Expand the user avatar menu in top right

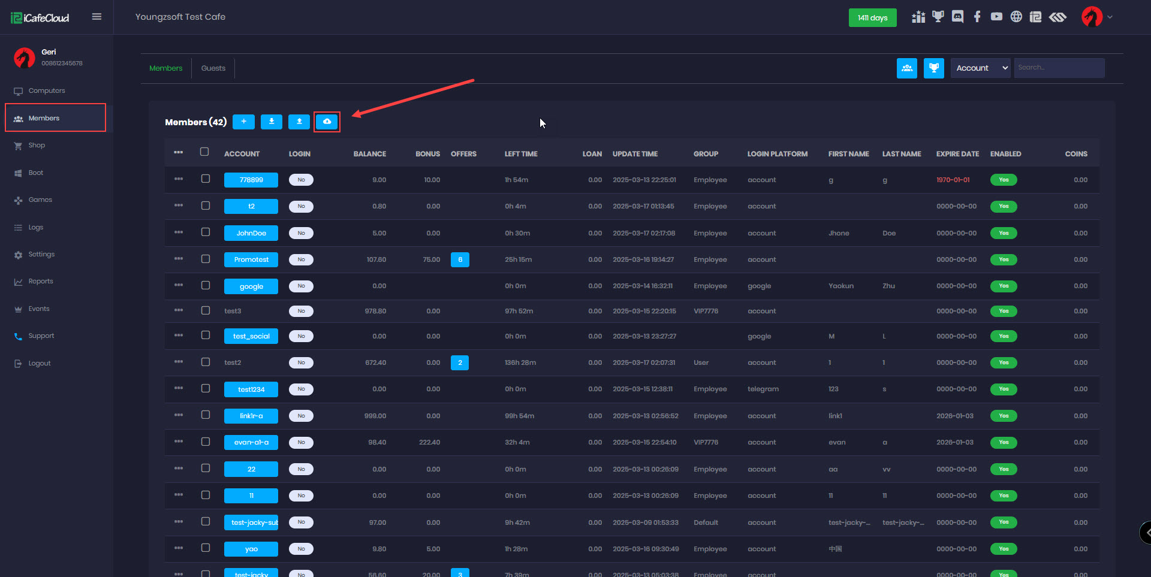[1097, 17]
